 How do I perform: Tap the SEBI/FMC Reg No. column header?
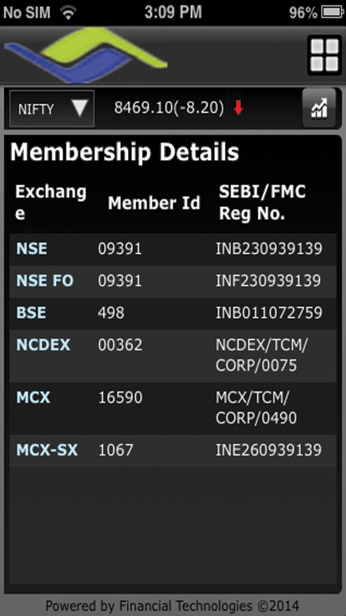click(262, 203)
